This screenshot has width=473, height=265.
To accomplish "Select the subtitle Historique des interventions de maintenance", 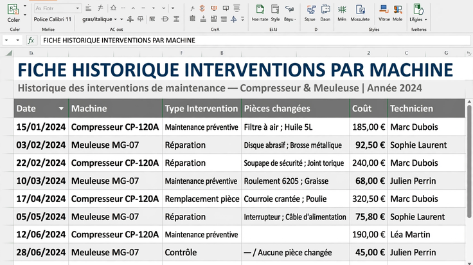I will tap(121, 88).
